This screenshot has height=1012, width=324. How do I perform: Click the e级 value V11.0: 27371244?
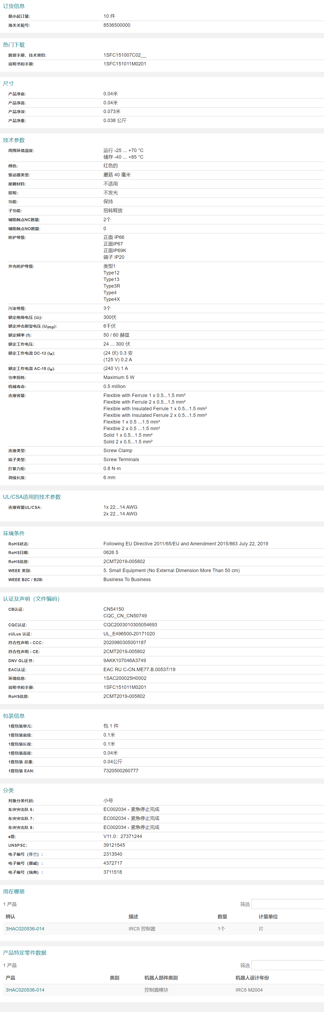coord(123,836)
